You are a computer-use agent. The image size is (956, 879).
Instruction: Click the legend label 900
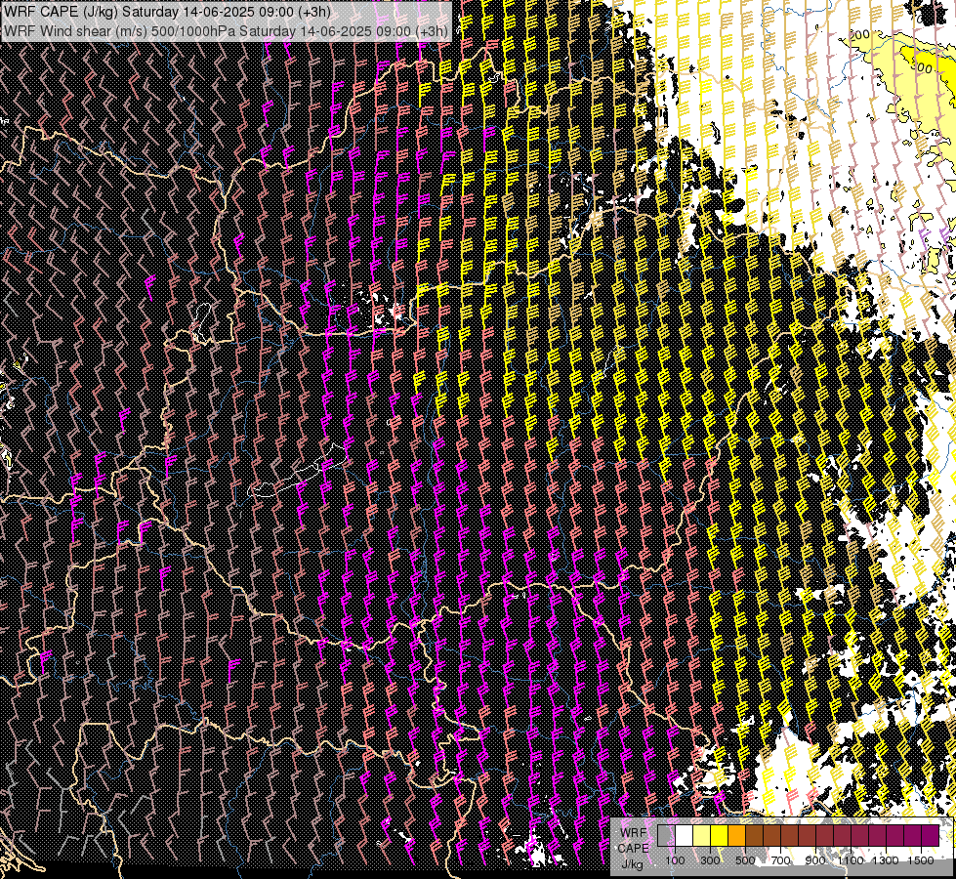[815, 860]
